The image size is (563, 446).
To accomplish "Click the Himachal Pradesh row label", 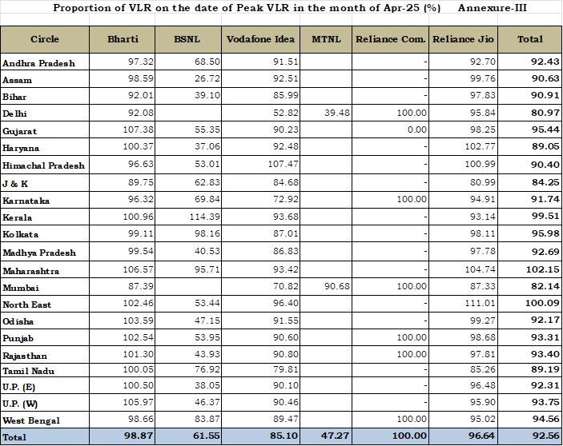I will coord(43,166).
